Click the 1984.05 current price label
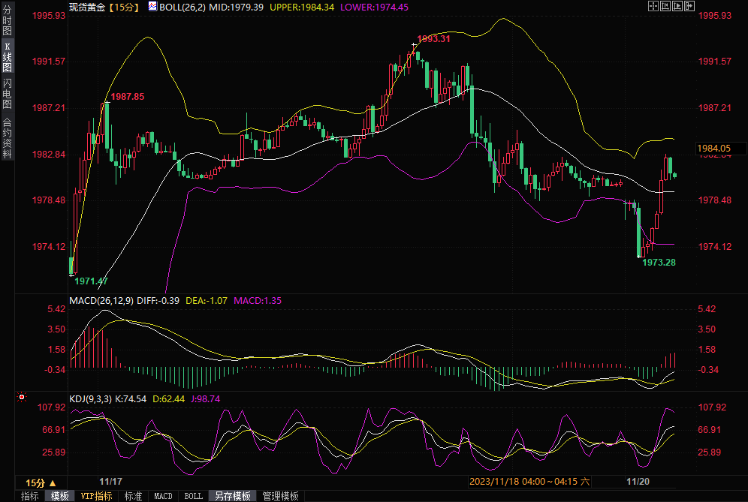 713,149
